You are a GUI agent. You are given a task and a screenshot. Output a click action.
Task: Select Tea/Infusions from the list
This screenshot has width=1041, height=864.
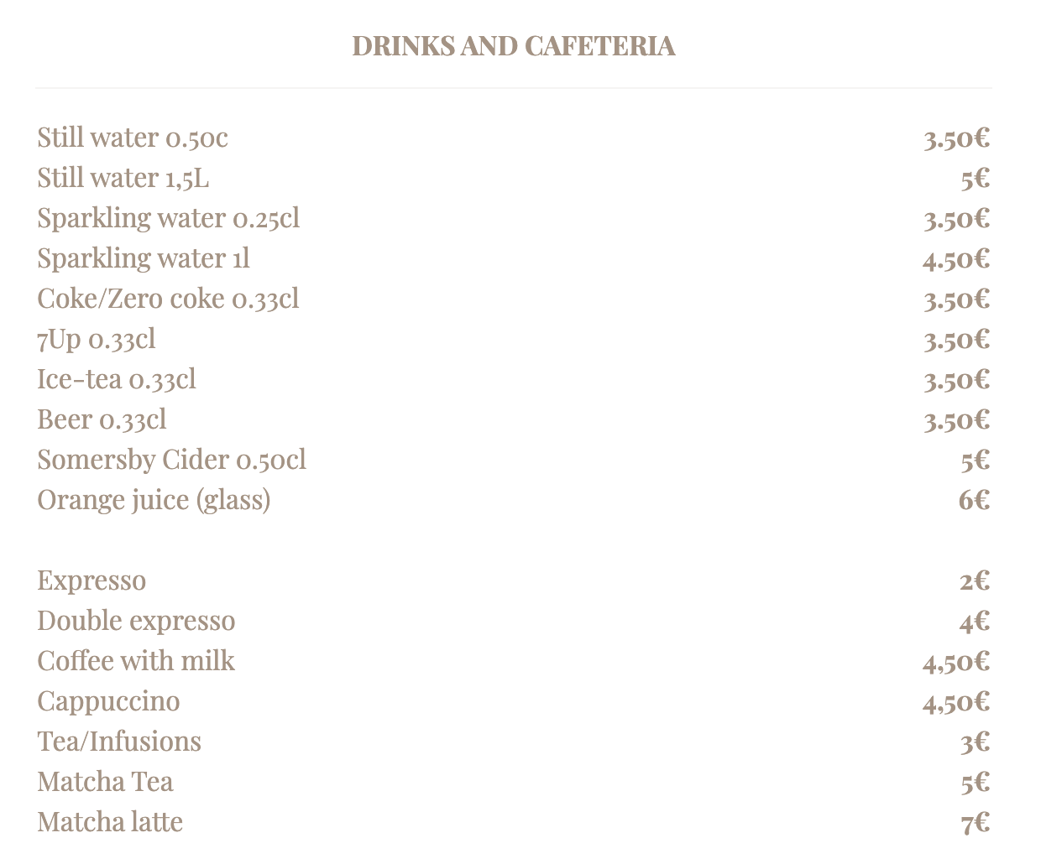pos(119,742)
